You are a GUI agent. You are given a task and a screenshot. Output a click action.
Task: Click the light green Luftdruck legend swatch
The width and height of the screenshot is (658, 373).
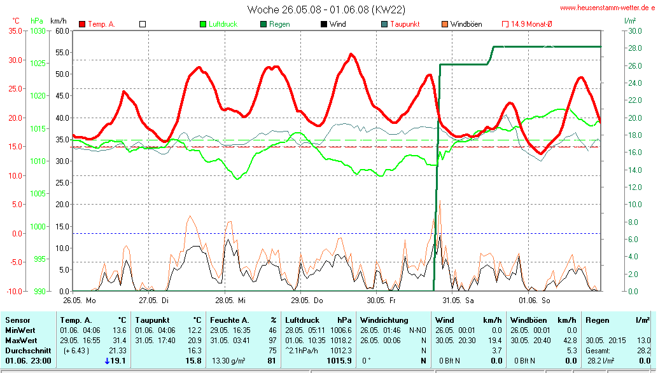tap(203, 24)
